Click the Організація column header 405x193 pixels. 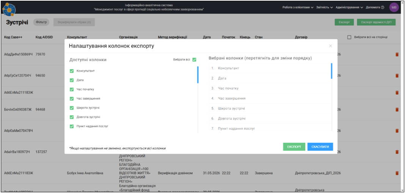point(129,37)
